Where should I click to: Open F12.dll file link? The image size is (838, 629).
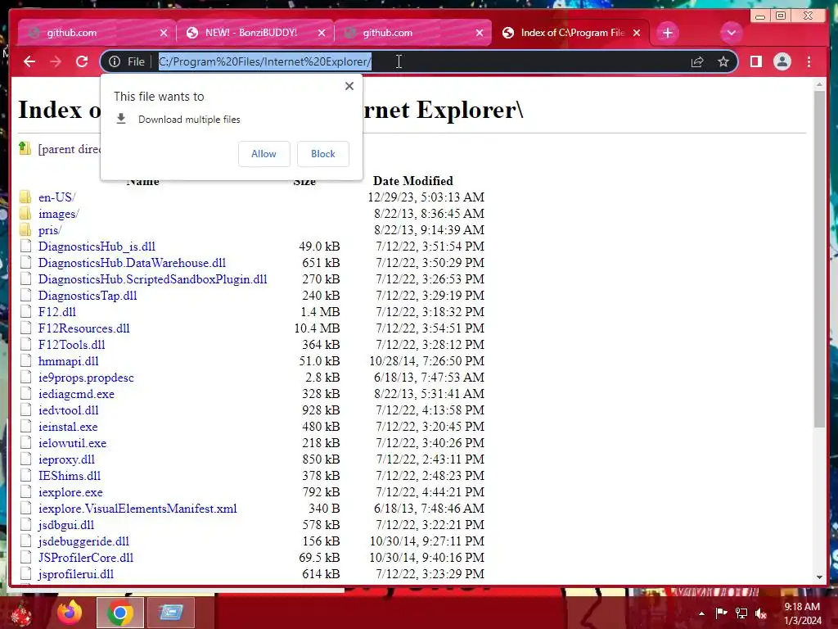click(57, 312)
